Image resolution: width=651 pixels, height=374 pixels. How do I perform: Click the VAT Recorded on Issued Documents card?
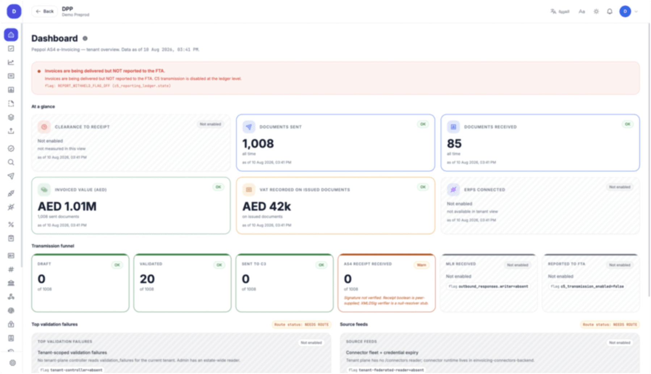click(x=336, y=206)
